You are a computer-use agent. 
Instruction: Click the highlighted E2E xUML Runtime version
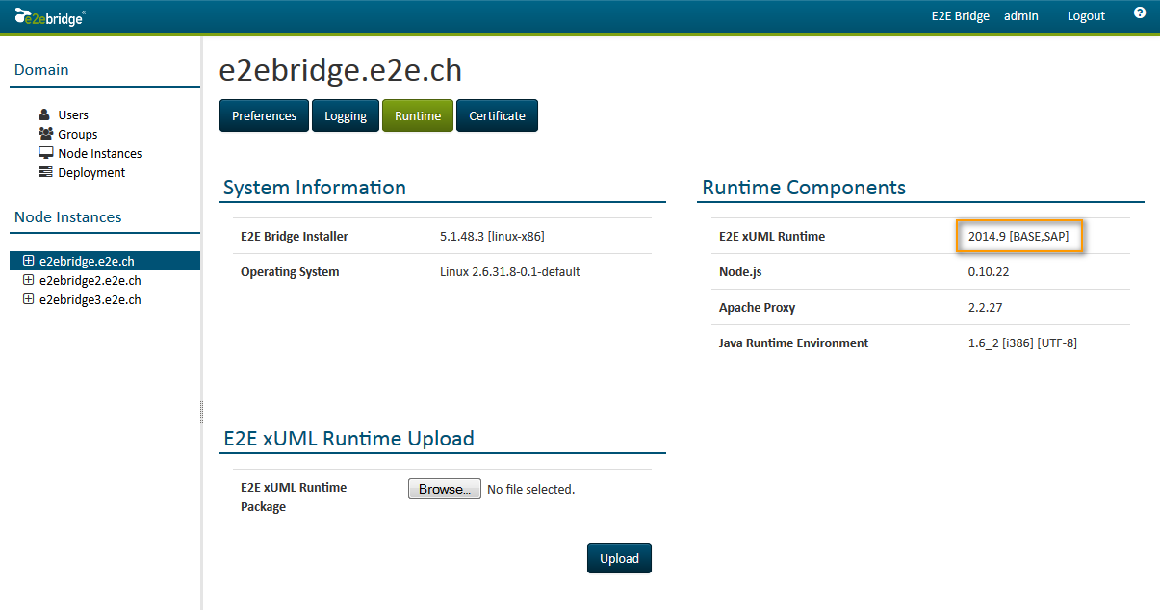[1019, 236]
